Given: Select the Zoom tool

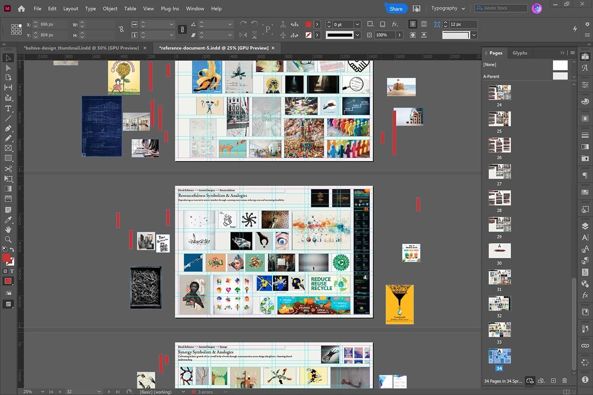Looking at the screenshot, I should [8, 239].
